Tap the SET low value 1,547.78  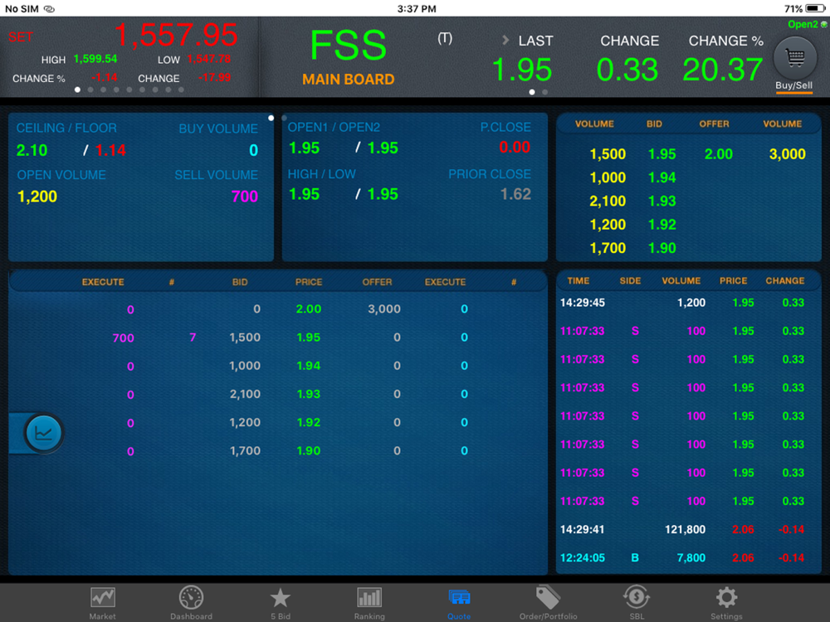(208, 59)
